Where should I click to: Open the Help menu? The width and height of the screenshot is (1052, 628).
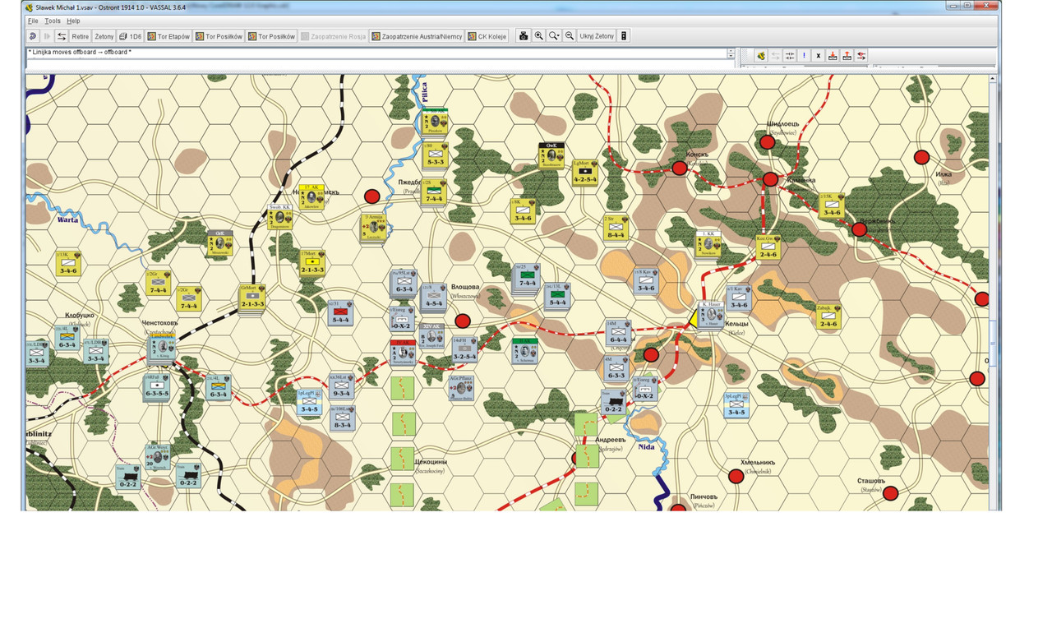tap(73, 21)
